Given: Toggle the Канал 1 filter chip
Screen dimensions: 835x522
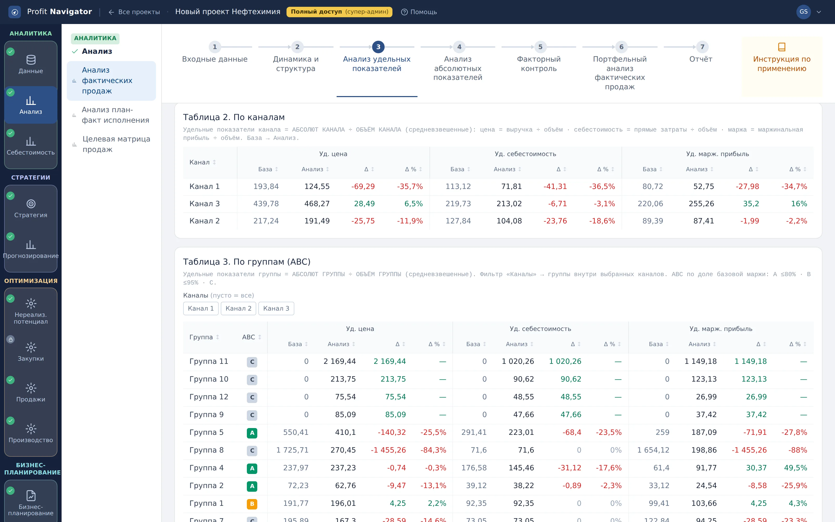Looking at the screenshot, I should (x=201, y=308).
